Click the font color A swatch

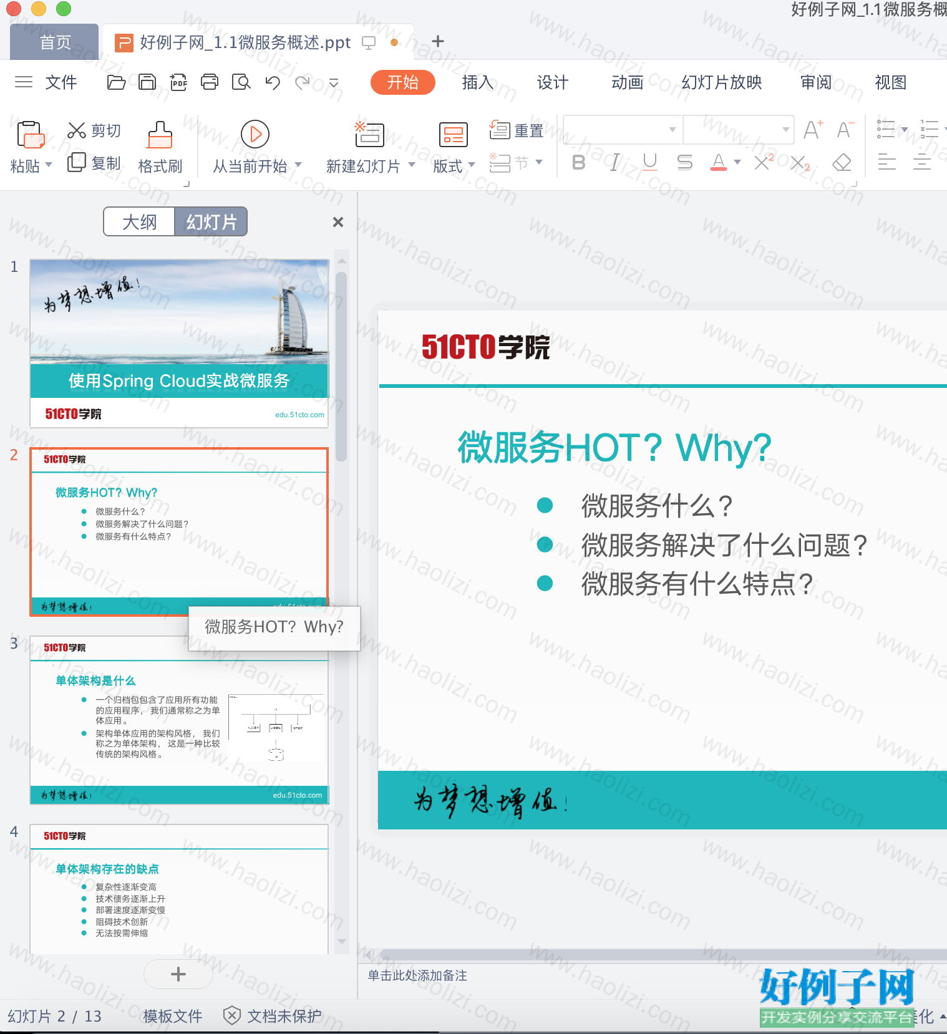coord(719,163)
